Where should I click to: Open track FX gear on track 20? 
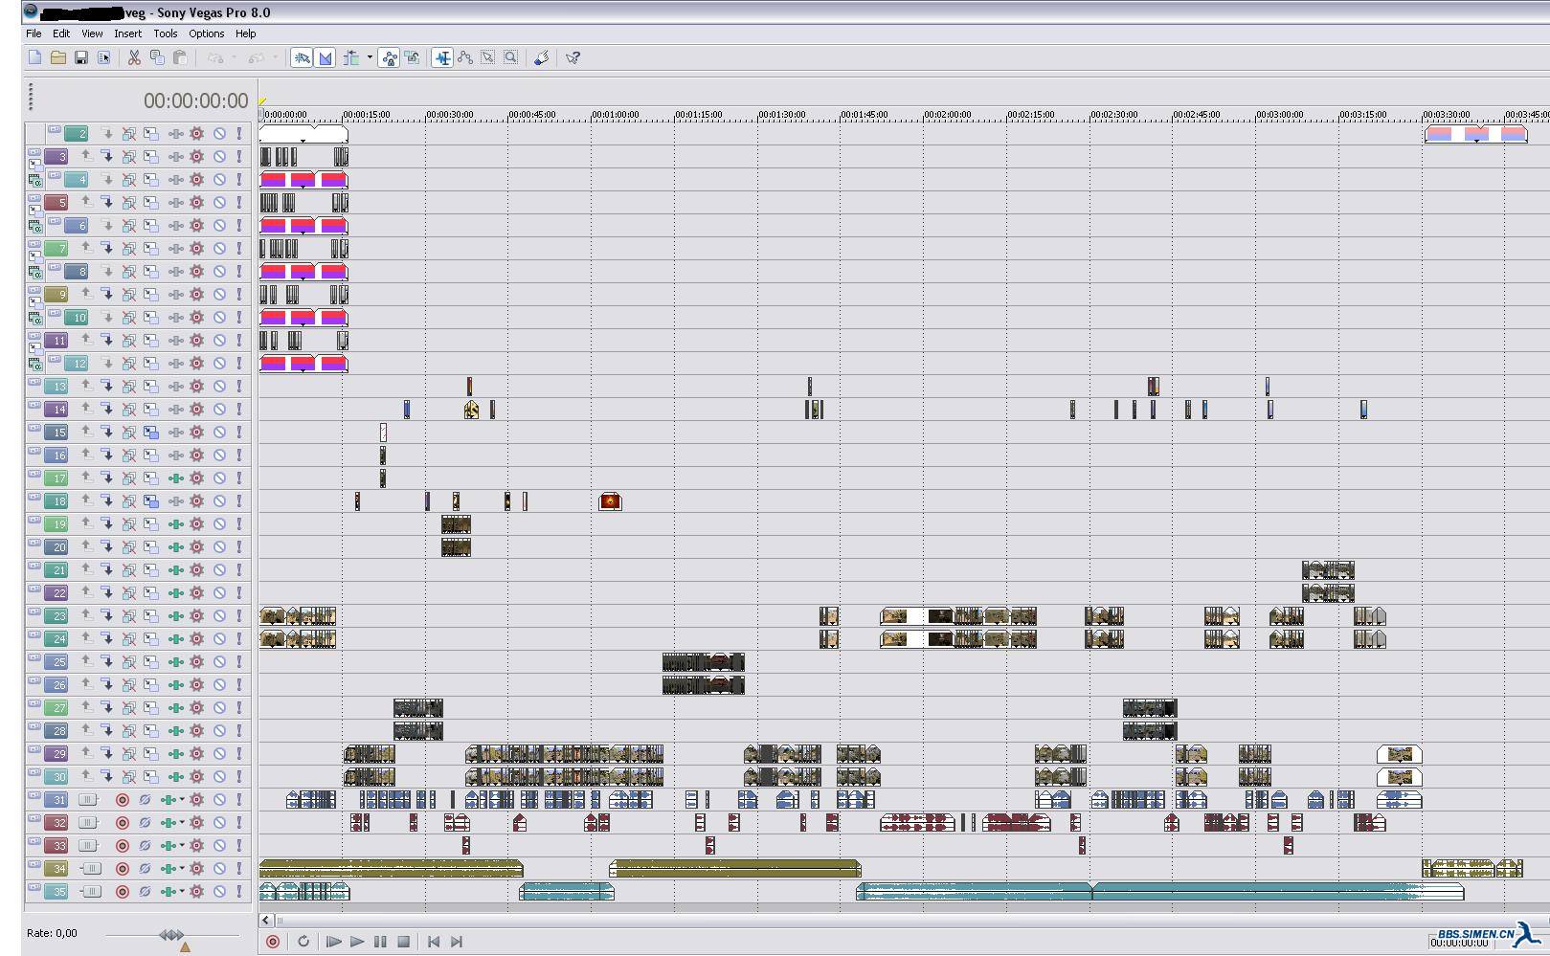coord(197,546)
